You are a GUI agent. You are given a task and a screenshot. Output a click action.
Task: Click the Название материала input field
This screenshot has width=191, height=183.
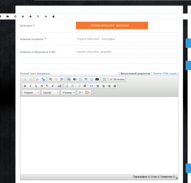pos(126,39)
